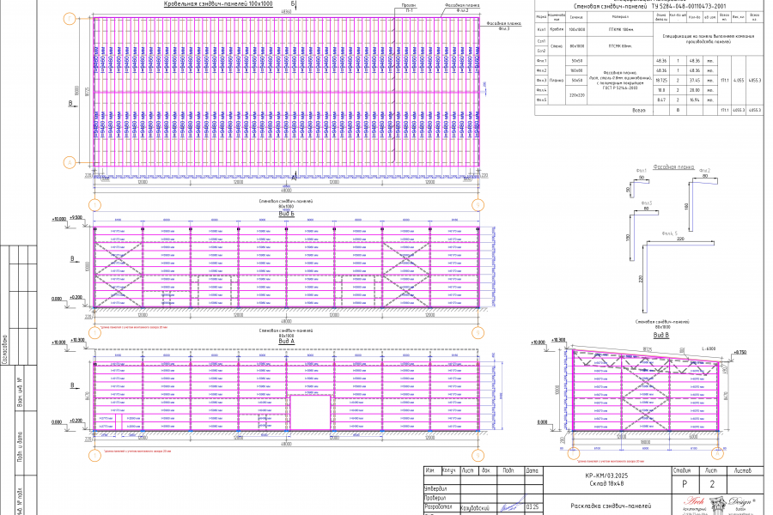773x515 pixels.
Task: Select spec table title with 'ТУ 5284-048-00110473-2001'
Action: (x=649, y=6)
